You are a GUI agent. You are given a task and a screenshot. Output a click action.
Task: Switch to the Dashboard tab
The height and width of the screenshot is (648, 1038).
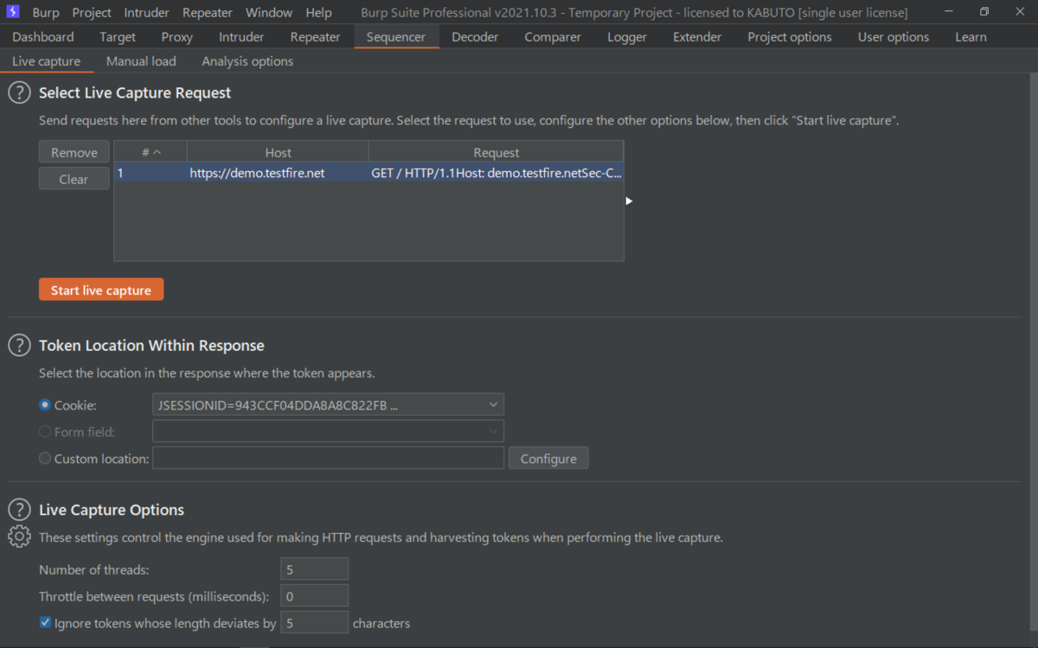pyautogui.click(x=43, y=36)
